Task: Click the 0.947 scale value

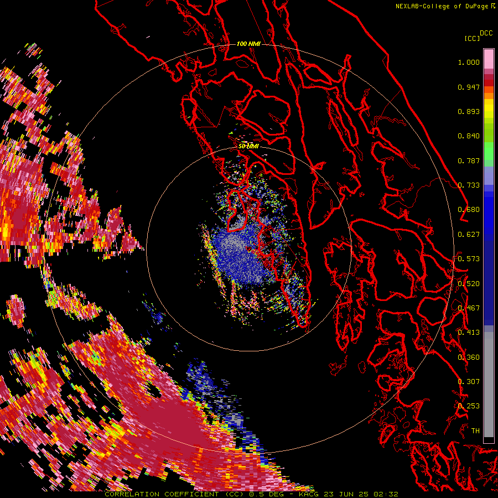Action: tap(469, 87)
